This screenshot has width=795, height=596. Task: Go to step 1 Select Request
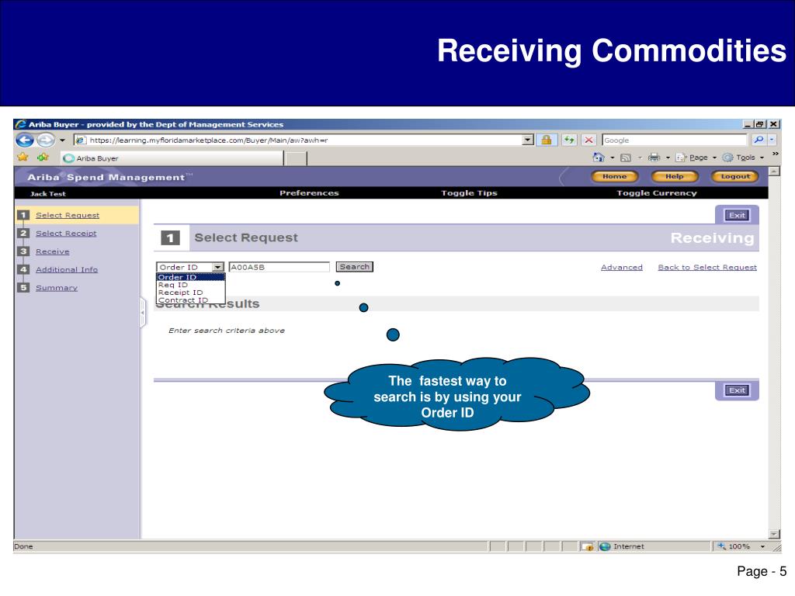(x=68, y=216)
